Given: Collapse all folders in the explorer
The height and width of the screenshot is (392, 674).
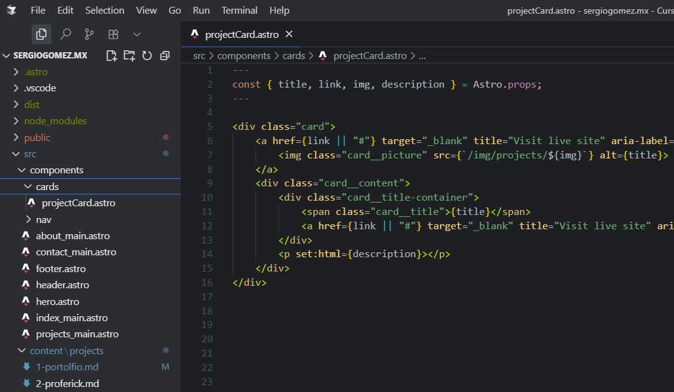Looking at the screenshot, I should pyautogui.click(x=165, y=55).
